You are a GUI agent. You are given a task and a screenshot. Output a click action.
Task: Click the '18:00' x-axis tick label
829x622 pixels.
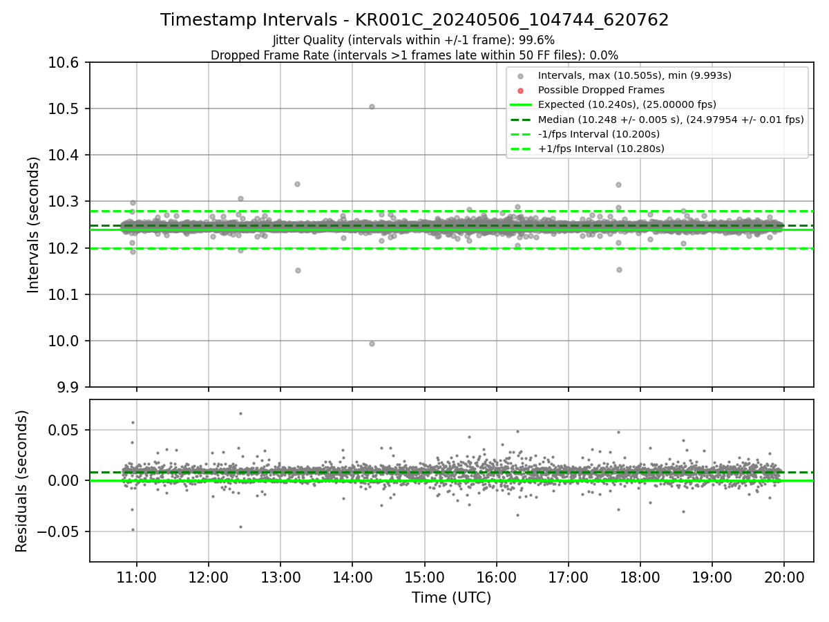point(640,576)
